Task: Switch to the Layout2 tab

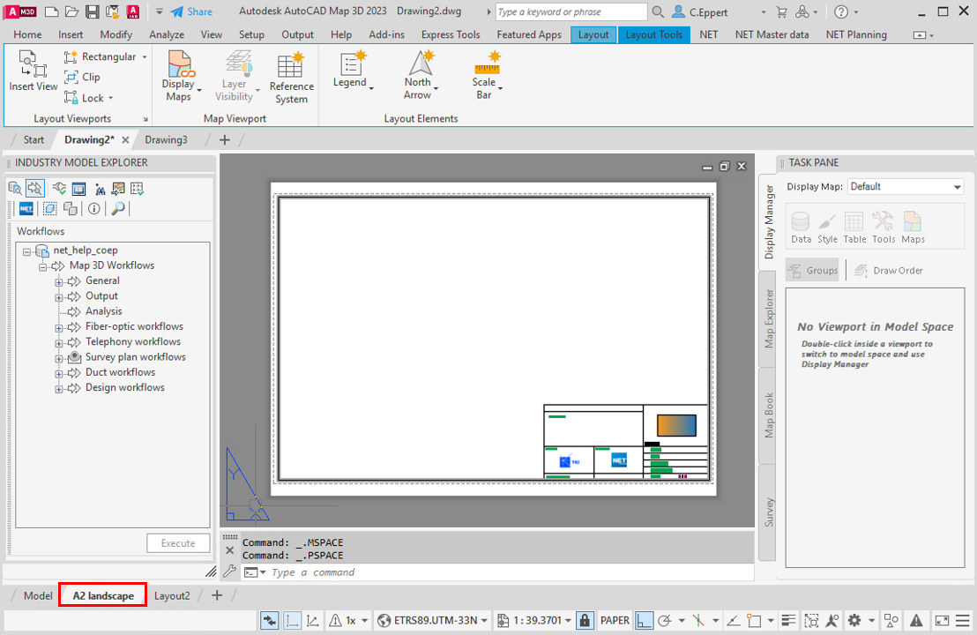Action: (x=172, y=595)
